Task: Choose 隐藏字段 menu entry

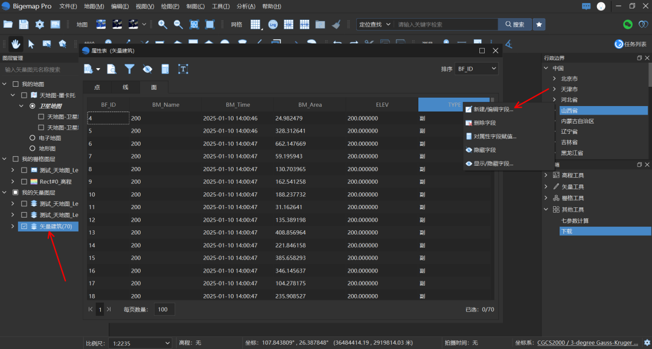Action: (x=508, y=150)
